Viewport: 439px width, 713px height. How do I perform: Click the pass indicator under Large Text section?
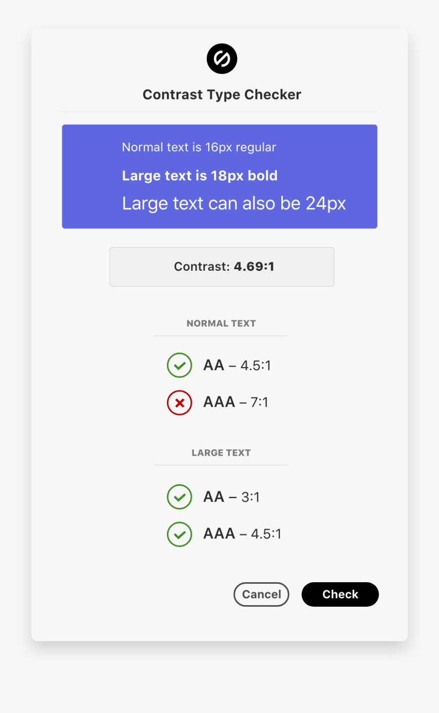(179, 496)
